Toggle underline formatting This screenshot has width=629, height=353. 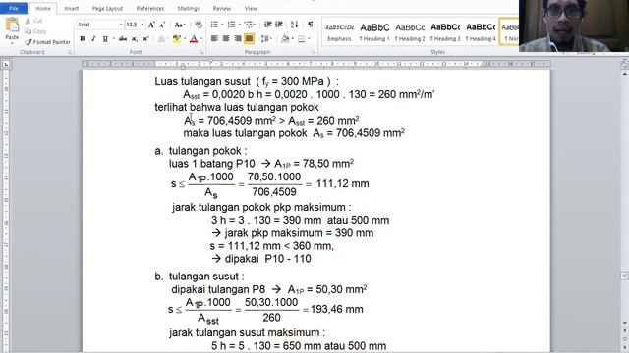click(105, 39)
